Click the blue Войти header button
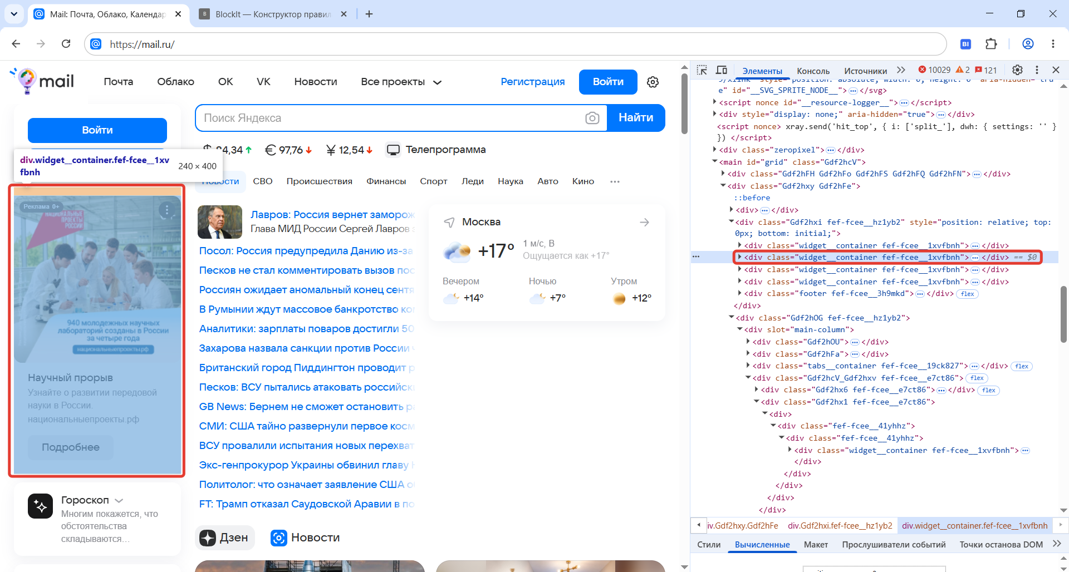Viewport: 1069px width, 572px height. point(608,82)
